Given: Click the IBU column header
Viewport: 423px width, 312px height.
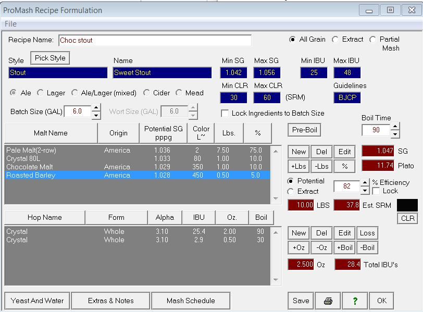Looking at the screenshot, I should point(199,217).
